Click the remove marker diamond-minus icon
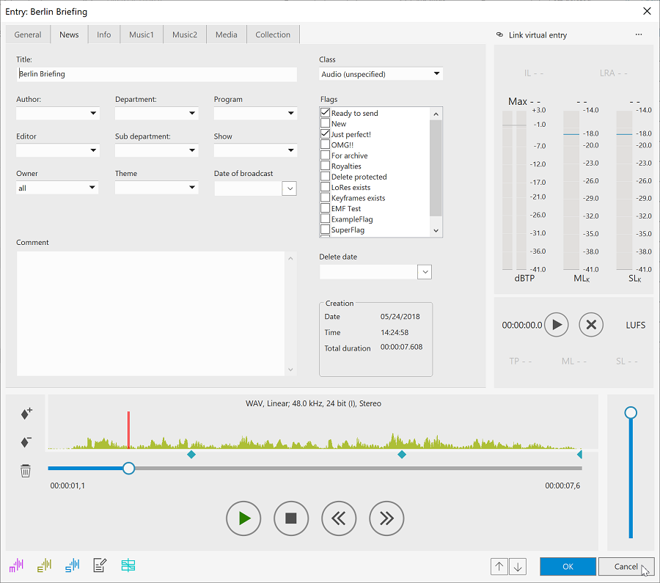 tap(26, 442)
